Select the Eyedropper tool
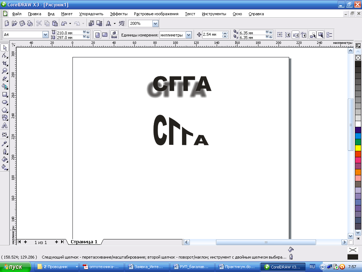The height and width of the screenshot is (272, 362). [x=5, y=144]
